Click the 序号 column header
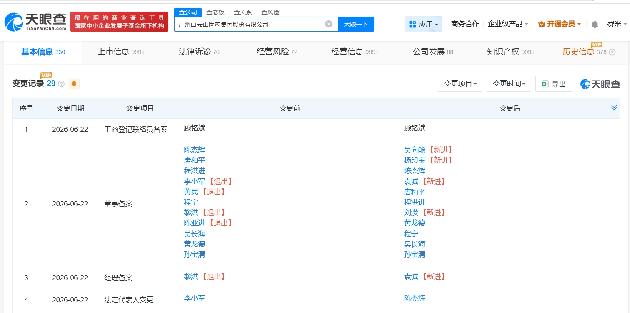 coord(26,108)
